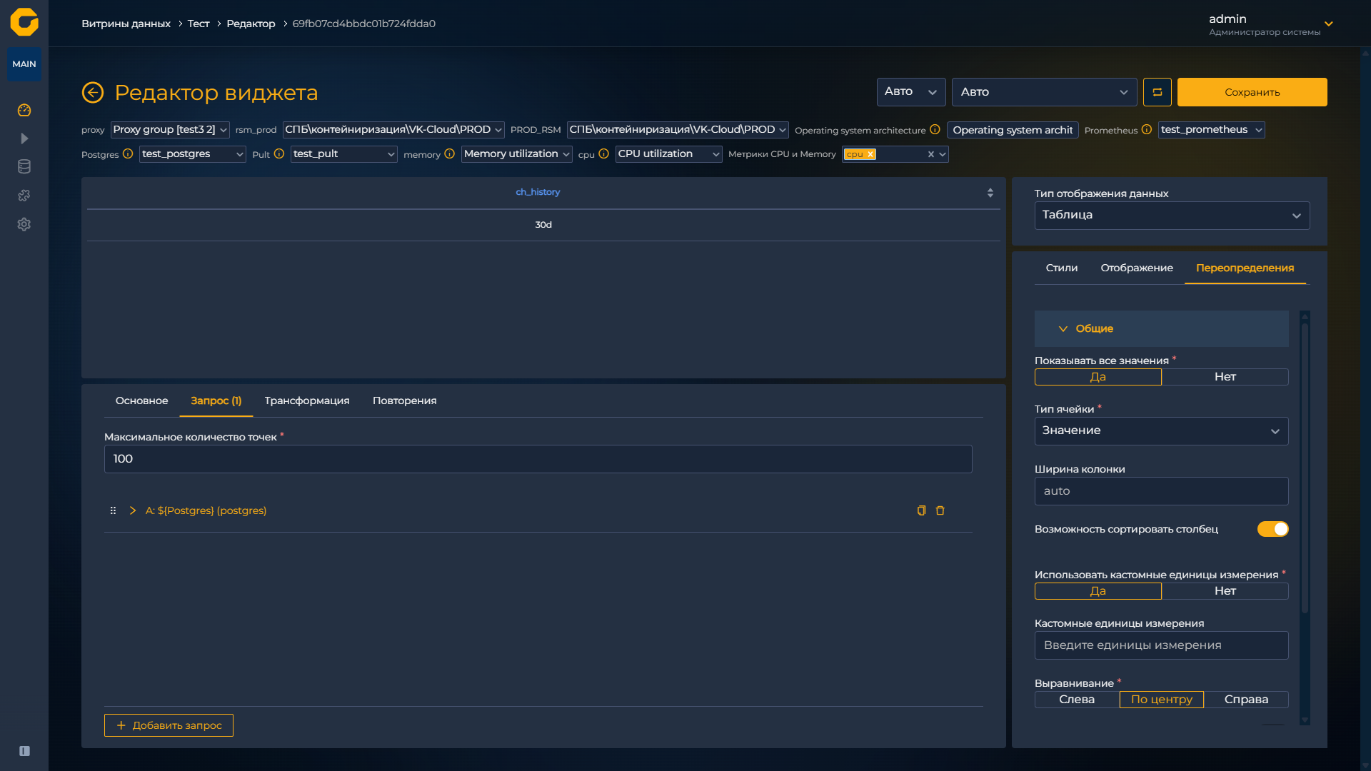Switch to the Переопределения tab
The height and width of the screenshot is (771, 1371).
(x=1245, y=268)
